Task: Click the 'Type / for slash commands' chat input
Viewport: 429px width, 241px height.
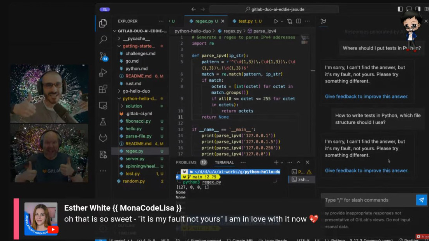Action: tap(362, 200)
